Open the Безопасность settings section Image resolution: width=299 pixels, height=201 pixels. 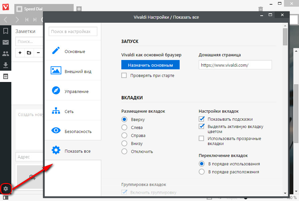(73, 130)
